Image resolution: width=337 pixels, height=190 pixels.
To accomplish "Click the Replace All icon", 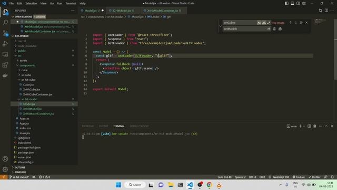I will pyautogui.click(x=280, y=28).
